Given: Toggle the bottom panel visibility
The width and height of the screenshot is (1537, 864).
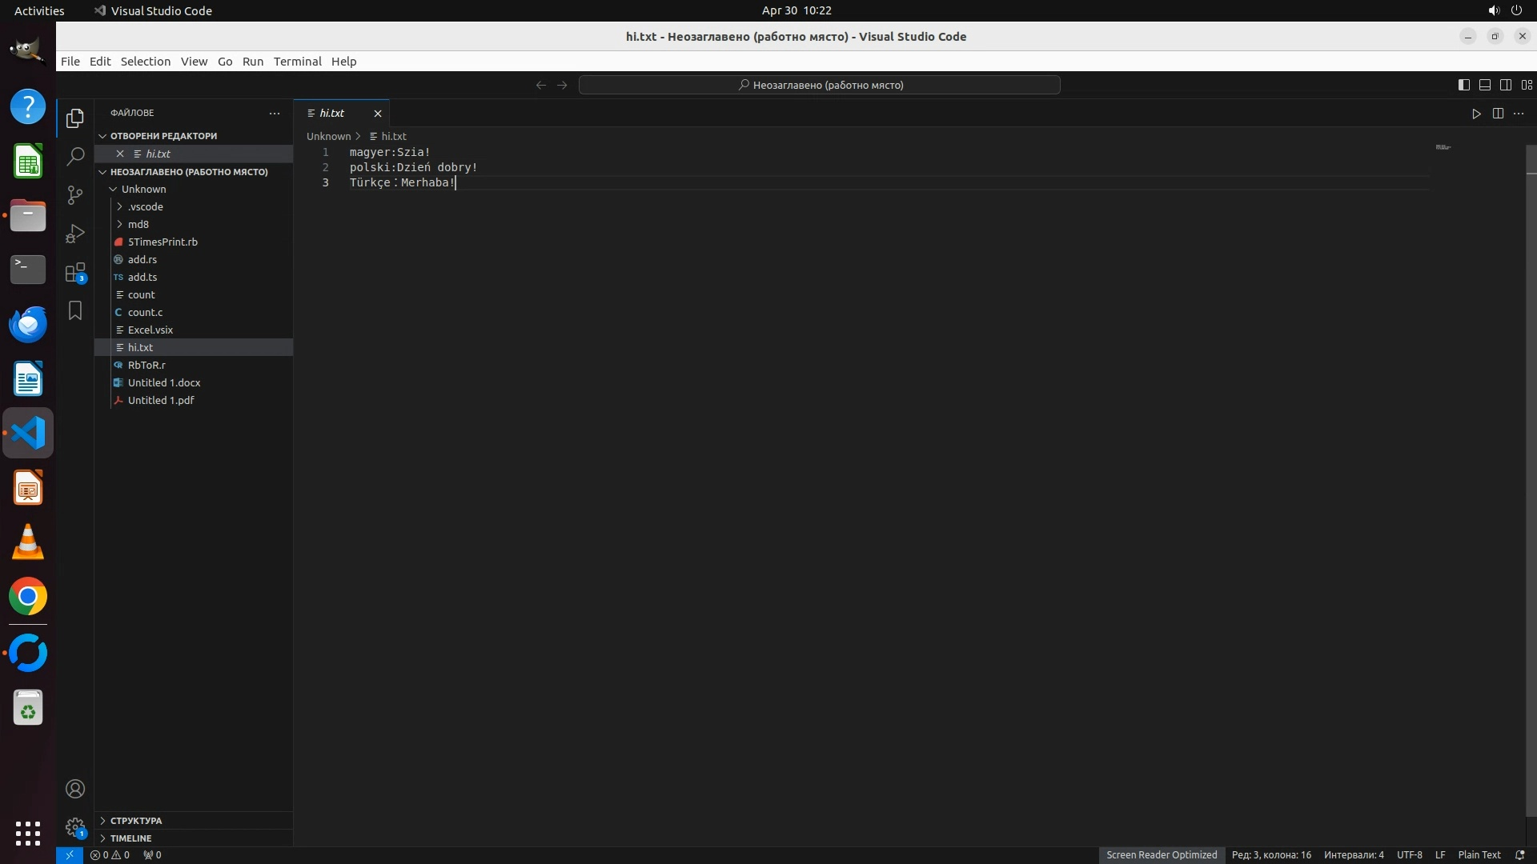Looking at the screenshot, I should [1485, 85].
